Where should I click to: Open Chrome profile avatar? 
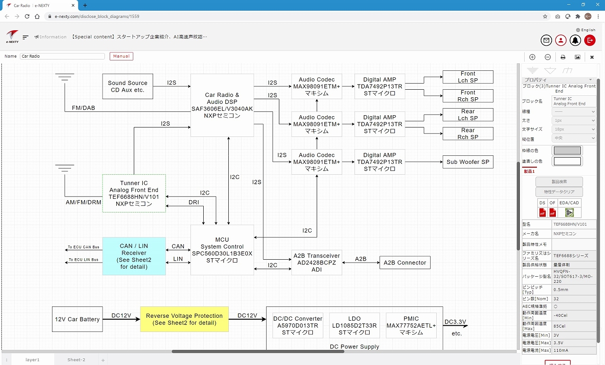(588, 16)
